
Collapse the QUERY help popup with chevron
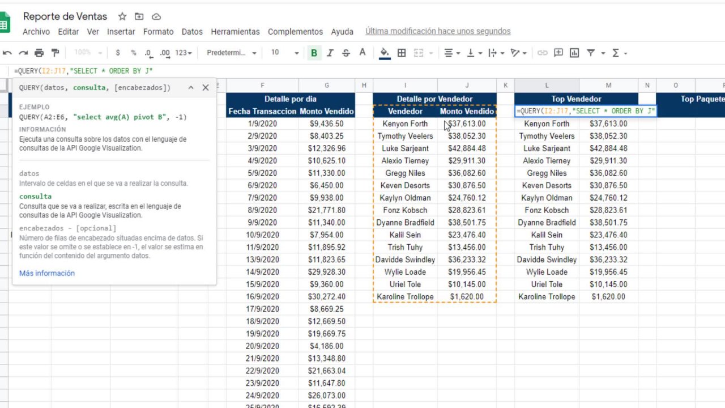tap(191, 87)
